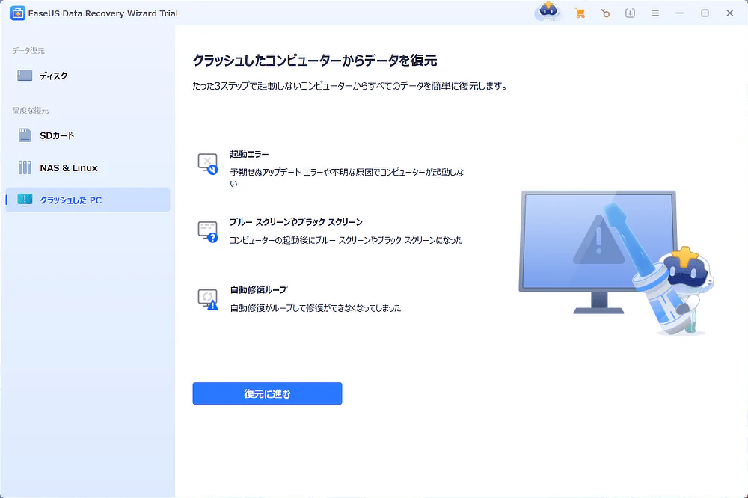
Task: Click the EaseUS logo icon top left
Action: click(x=17, y=13)
